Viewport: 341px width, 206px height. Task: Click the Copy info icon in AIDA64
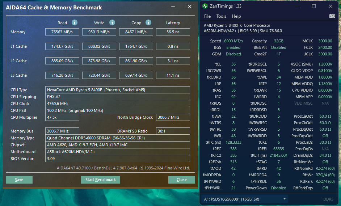pos(148,22)
